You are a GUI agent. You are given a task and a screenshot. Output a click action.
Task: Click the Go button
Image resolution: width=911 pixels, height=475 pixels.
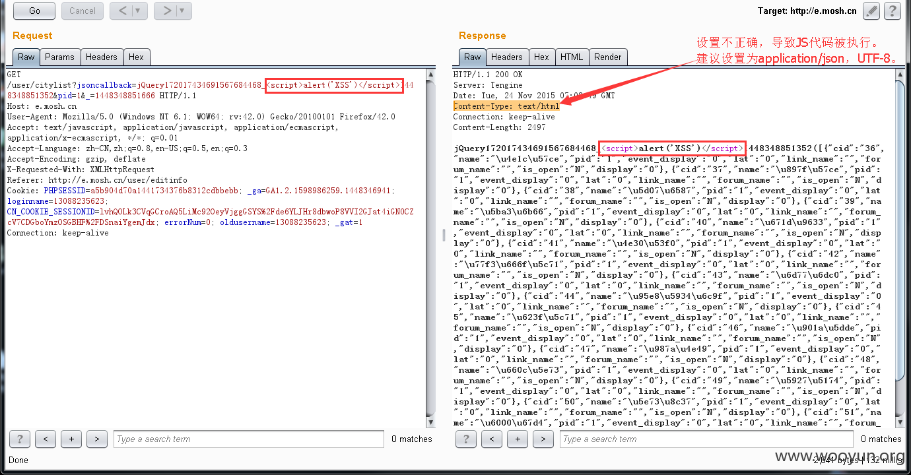(34, 11)
